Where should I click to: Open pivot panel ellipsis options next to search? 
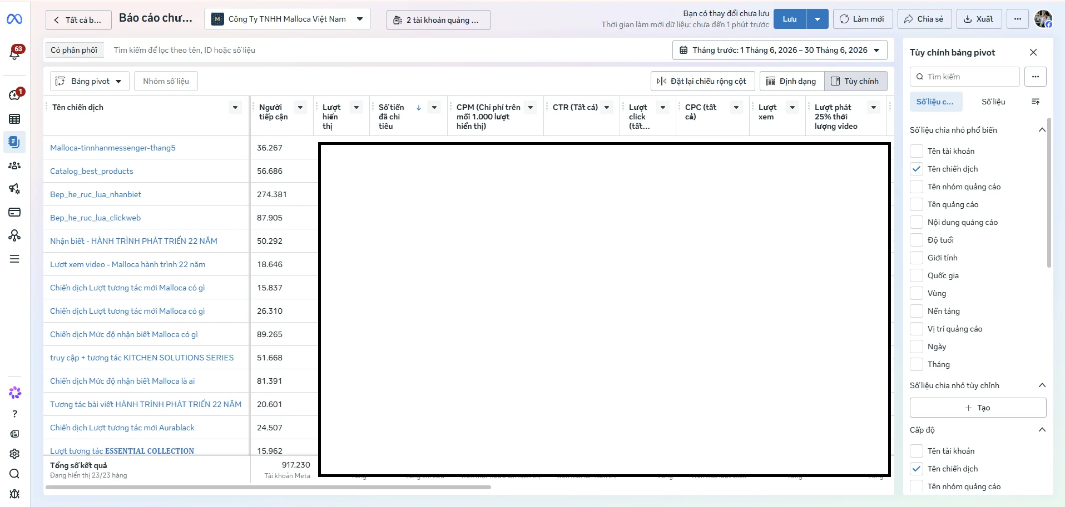1036,77
